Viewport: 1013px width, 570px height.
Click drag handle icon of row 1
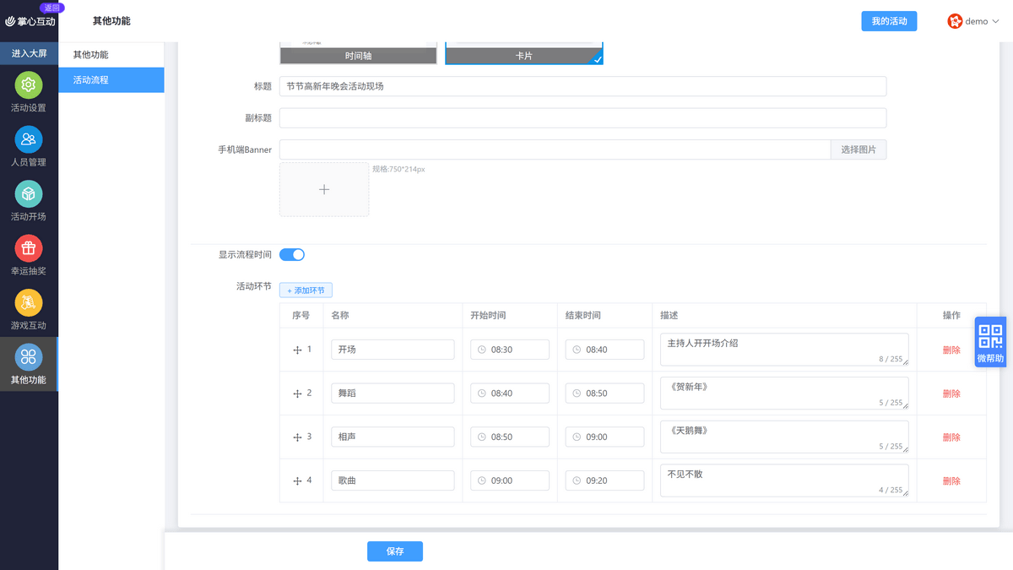click(x=297, y=350)
